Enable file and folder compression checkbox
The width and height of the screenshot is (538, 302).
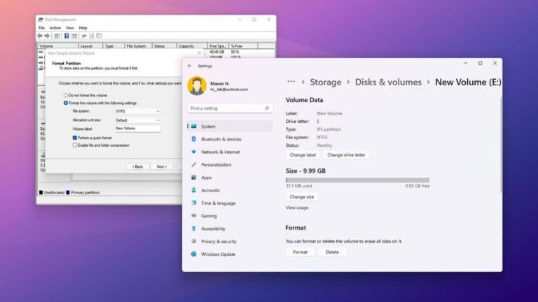[x=74, y=145]
